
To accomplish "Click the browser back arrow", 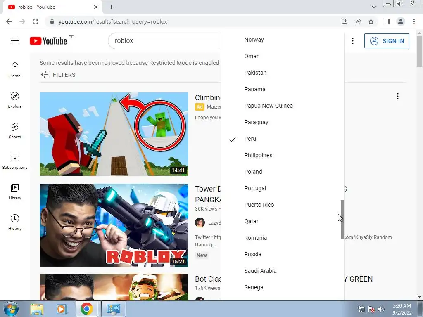I will click(x=9, y=21).
